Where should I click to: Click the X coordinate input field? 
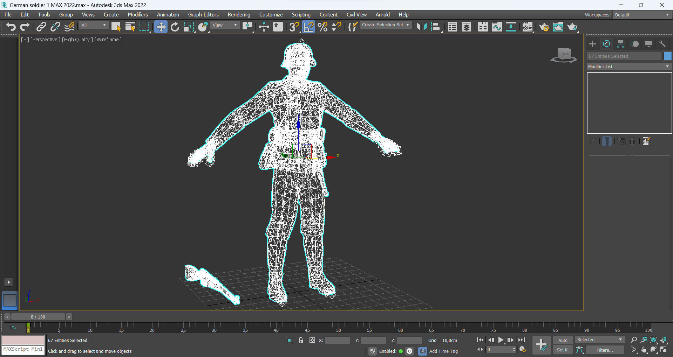pyautogui.click(x=337, y=340)
